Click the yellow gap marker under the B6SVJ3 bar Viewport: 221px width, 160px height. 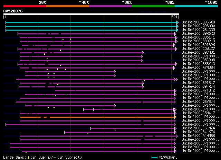61,65
